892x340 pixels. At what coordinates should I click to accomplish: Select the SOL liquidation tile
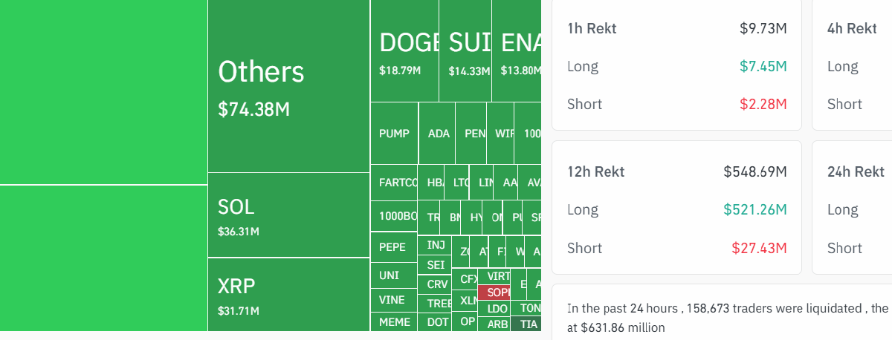pyautogui.click(x=288, y=215)
